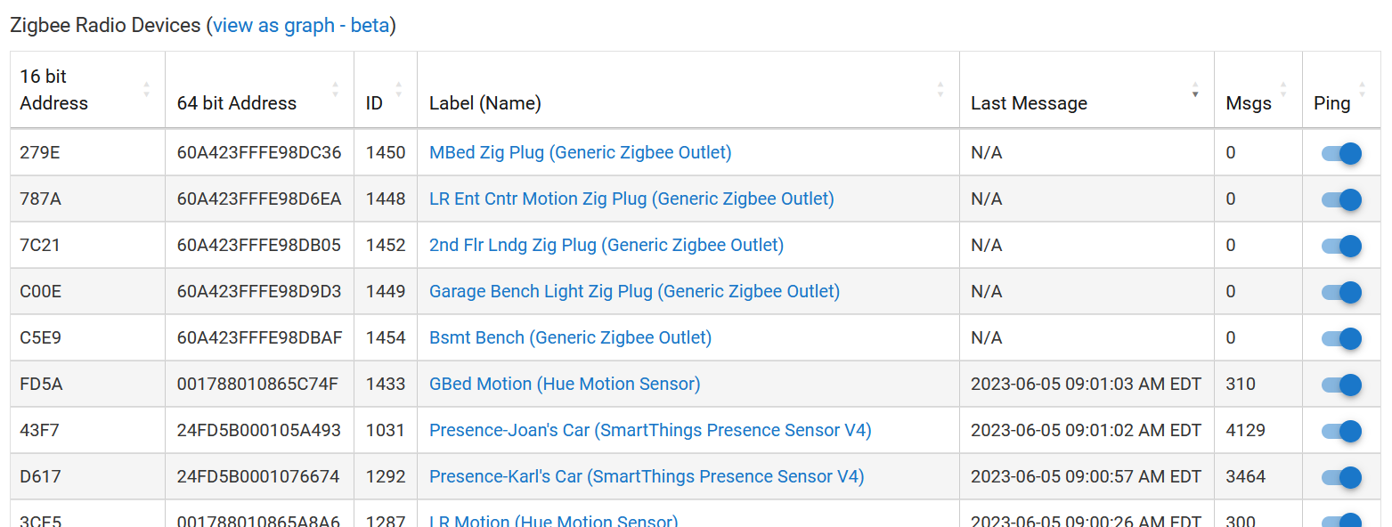The height and width of the screenshot is (527, 1392).
Task: Open the Presence-Karl's Car device page
Action: (x=647, y=476)
